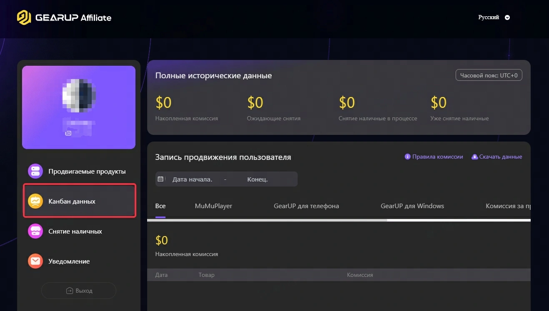Click the GearUP Affiliate logo
The image size is (549, 311).
click(64, 17)
